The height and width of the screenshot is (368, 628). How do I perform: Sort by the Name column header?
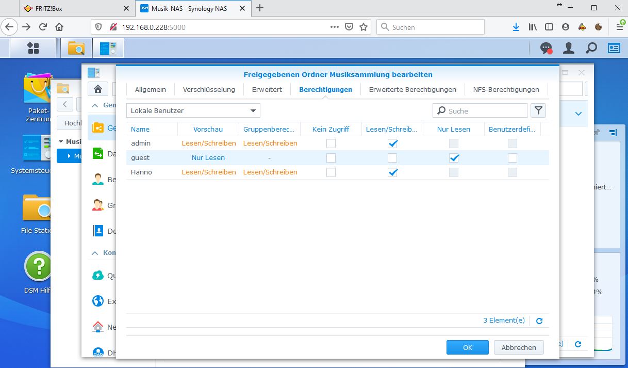[x=152, y=129]
